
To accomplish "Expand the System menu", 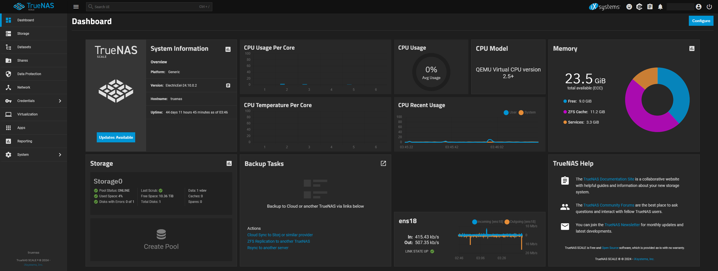I will 34,154.
